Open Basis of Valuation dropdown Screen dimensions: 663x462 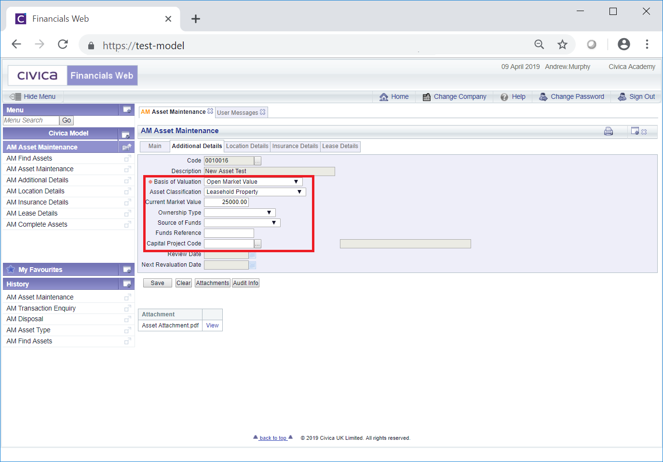(253, 182)
